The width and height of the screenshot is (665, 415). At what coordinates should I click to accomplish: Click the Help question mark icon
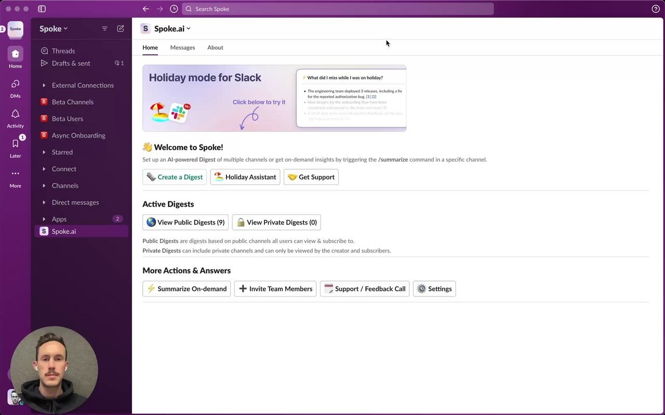click(656, 9)
